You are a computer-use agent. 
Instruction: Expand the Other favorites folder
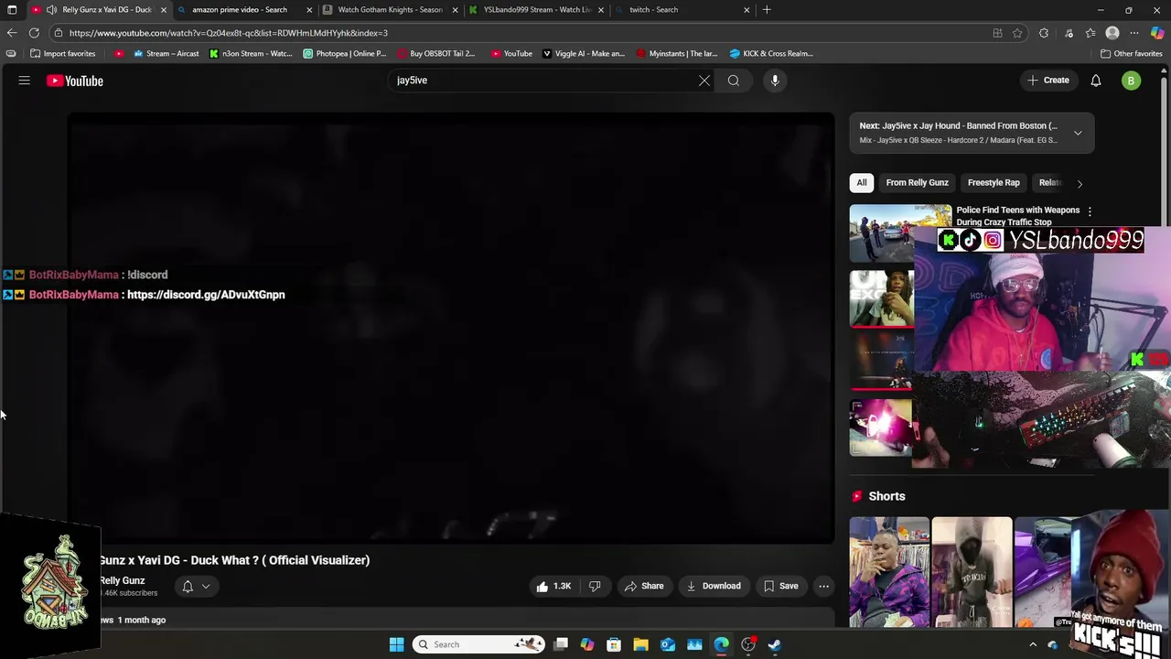point(1131,53)
